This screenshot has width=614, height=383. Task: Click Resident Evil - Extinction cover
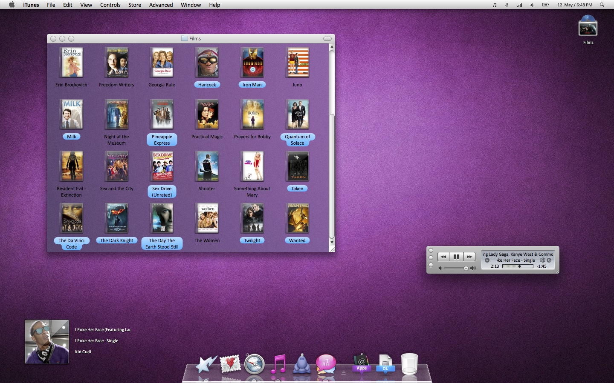pos(72,166)
